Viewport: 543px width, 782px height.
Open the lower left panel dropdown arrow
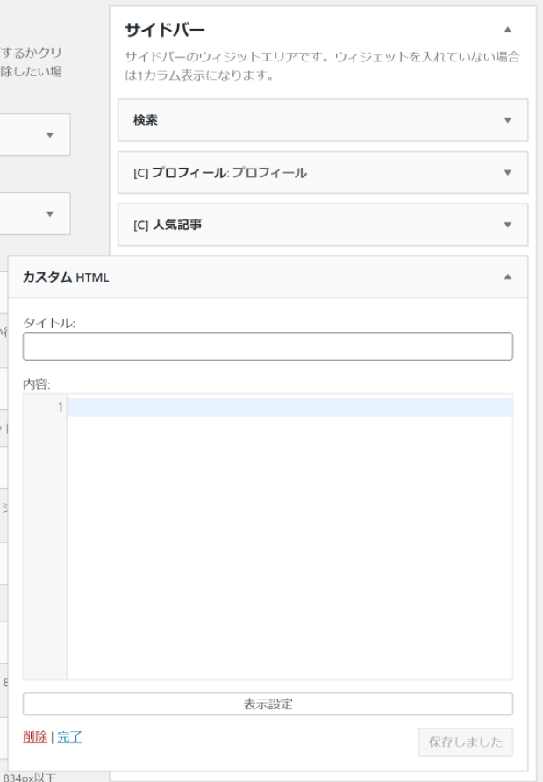click(50, 214)
